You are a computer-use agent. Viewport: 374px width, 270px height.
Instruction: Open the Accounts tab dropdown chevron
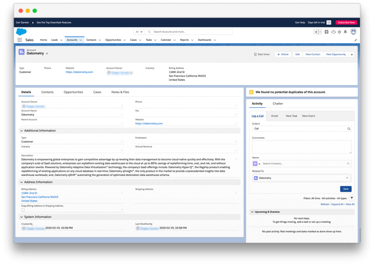pos(81,40)
